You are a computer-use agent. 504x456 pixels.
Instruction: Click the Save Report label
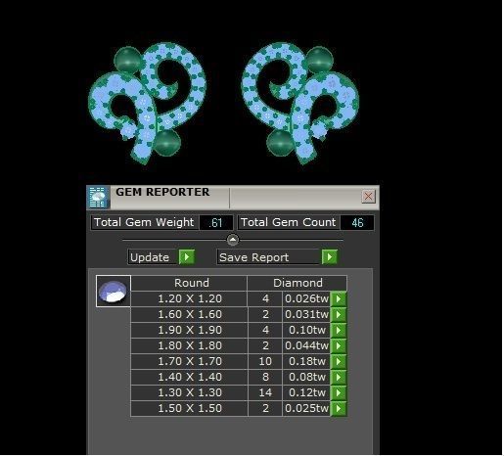(x=269, y=257)
